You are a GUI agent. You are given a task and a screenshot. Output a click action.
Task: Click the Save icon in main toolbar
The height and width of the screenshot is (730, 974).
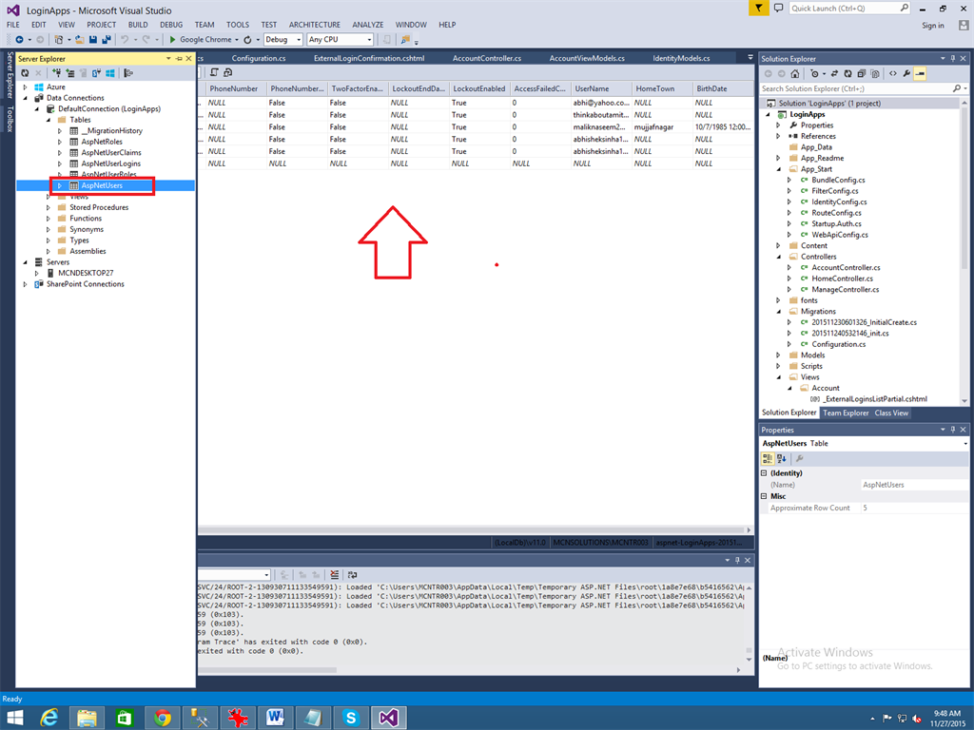pyautogui.click(x=92, y=40)
